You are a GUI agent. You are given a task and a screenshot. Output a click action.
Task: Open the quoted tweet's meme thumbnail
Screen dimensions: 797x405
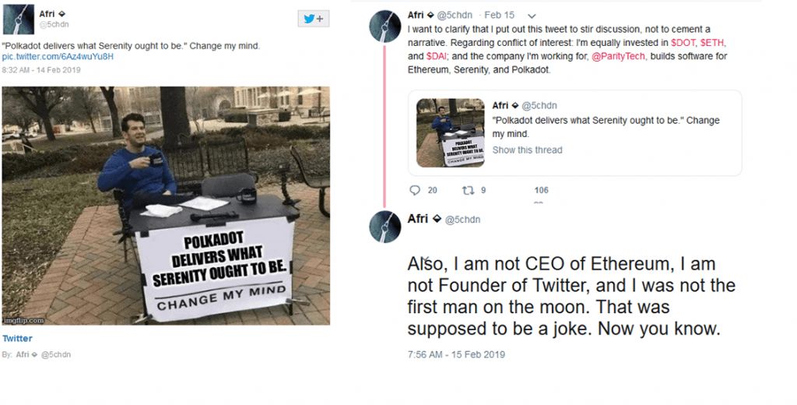450,132
